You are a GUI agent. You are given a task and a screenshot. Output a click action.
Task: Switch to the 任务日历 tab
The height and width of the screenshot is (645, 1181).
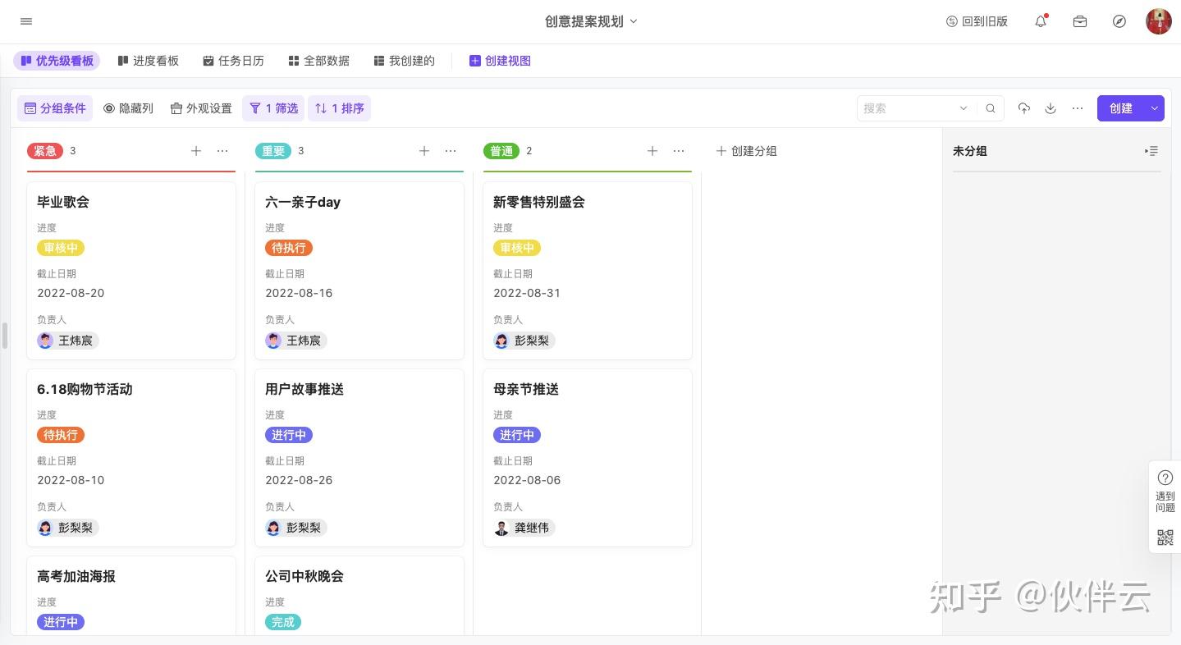pos(234,61)
